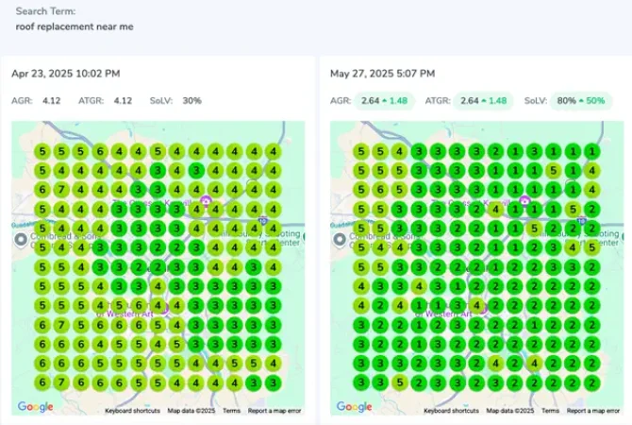The image size is (632, 425).
Task: Click the ATGR 2.64 improvement badge
Action: pos(482,100)
